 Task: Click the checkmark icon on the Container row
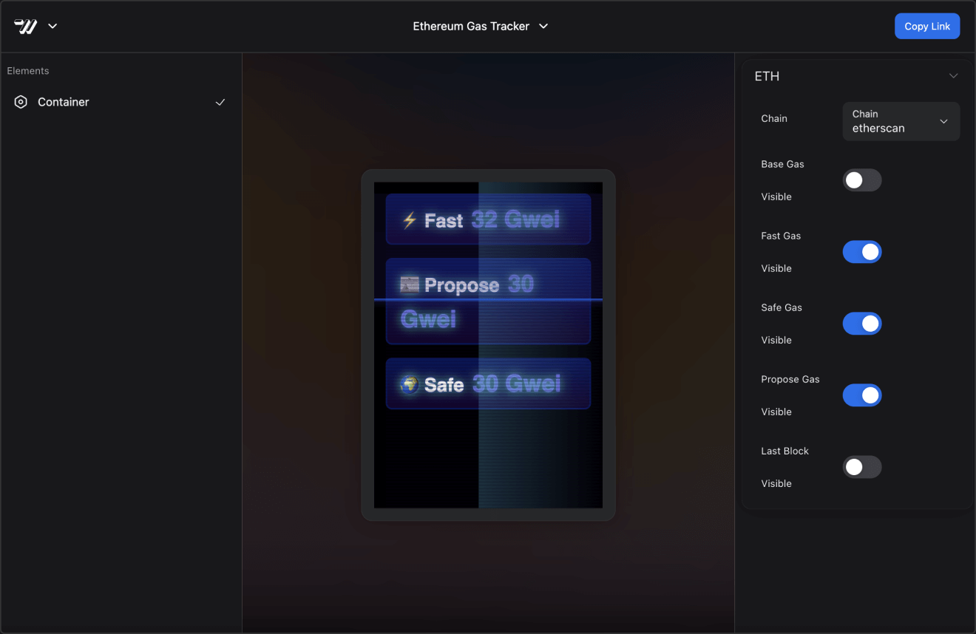tap(220, 102)
